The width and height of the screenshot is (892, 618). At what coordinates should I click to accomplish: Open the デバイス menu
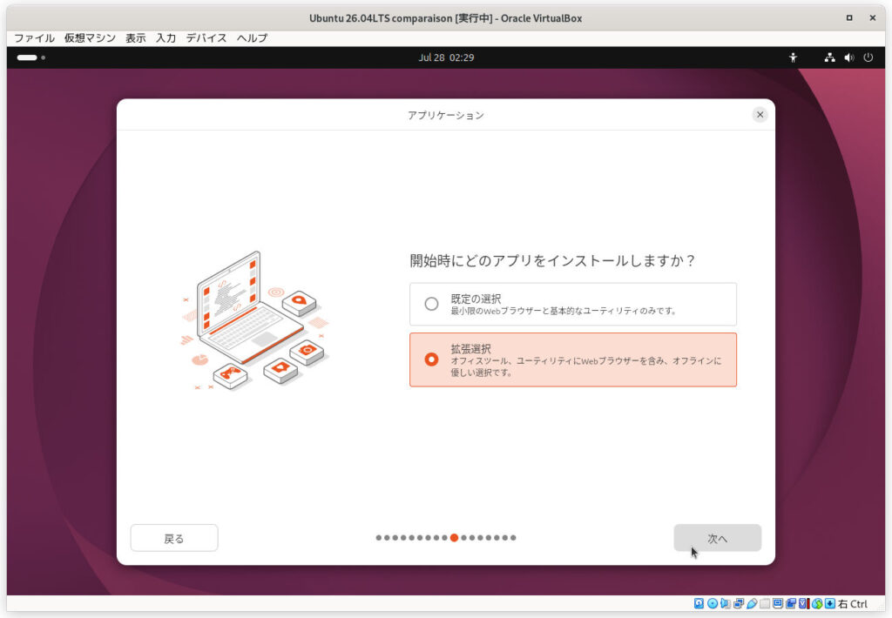[x=206, y=38]
